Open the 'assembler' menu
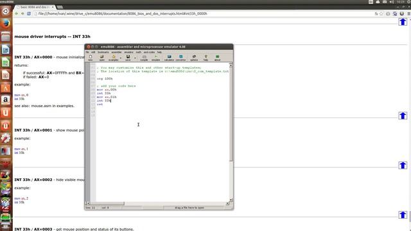 (117, 52)
